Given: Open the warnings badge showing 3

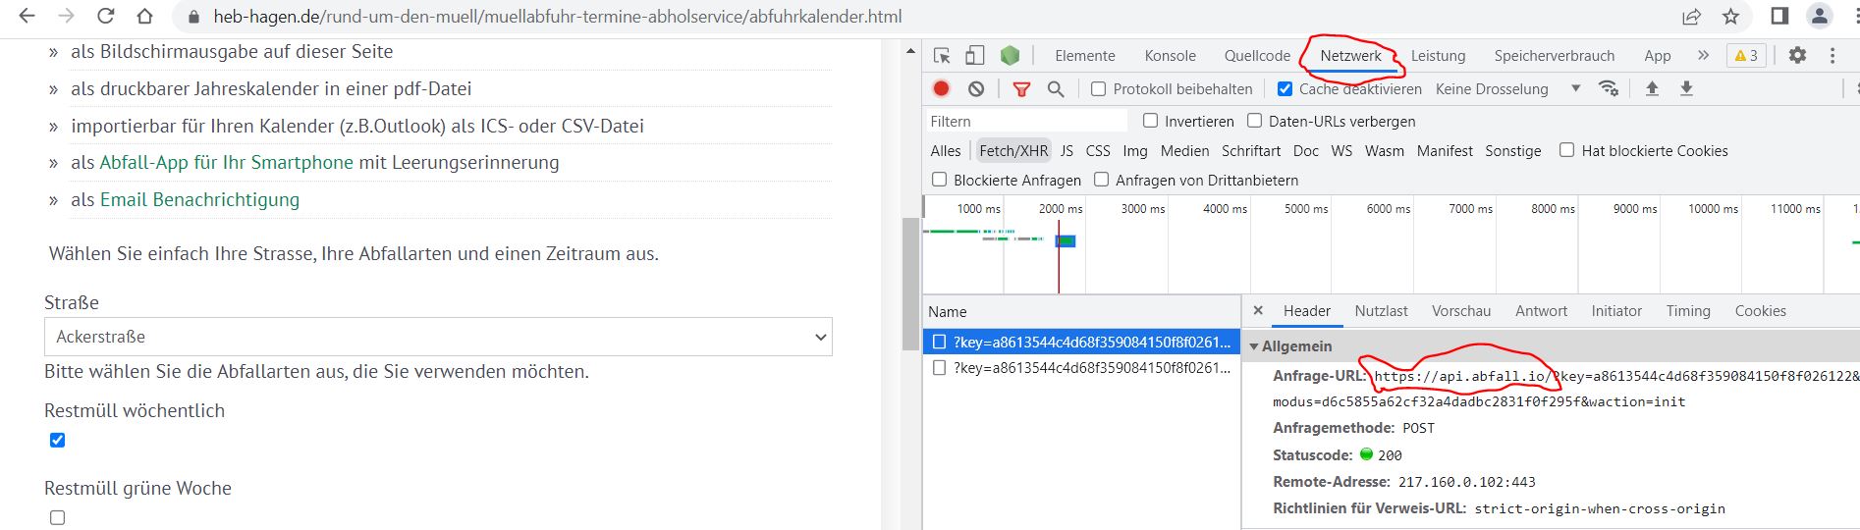Looking at the screenshot, I should tap(1746, 56).
